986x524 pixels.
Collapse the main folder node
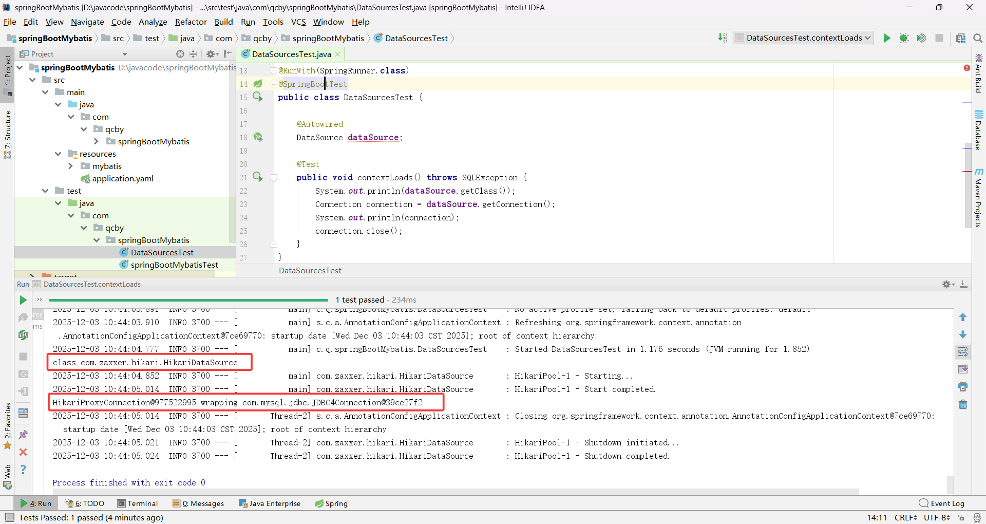point(46,92)
